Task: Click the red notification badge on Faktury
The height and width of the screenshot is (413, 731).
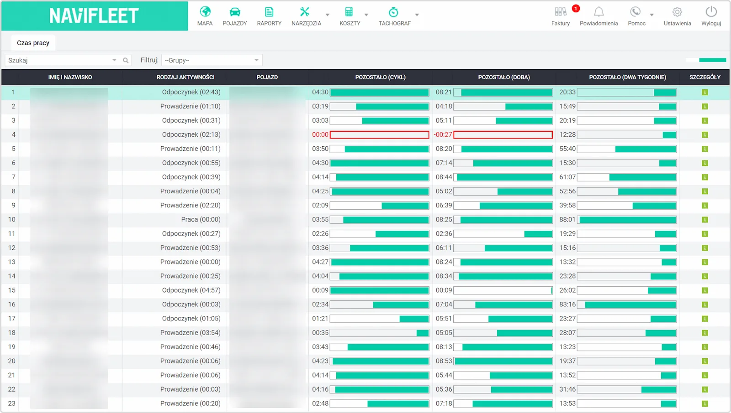Action: (576, 9)
